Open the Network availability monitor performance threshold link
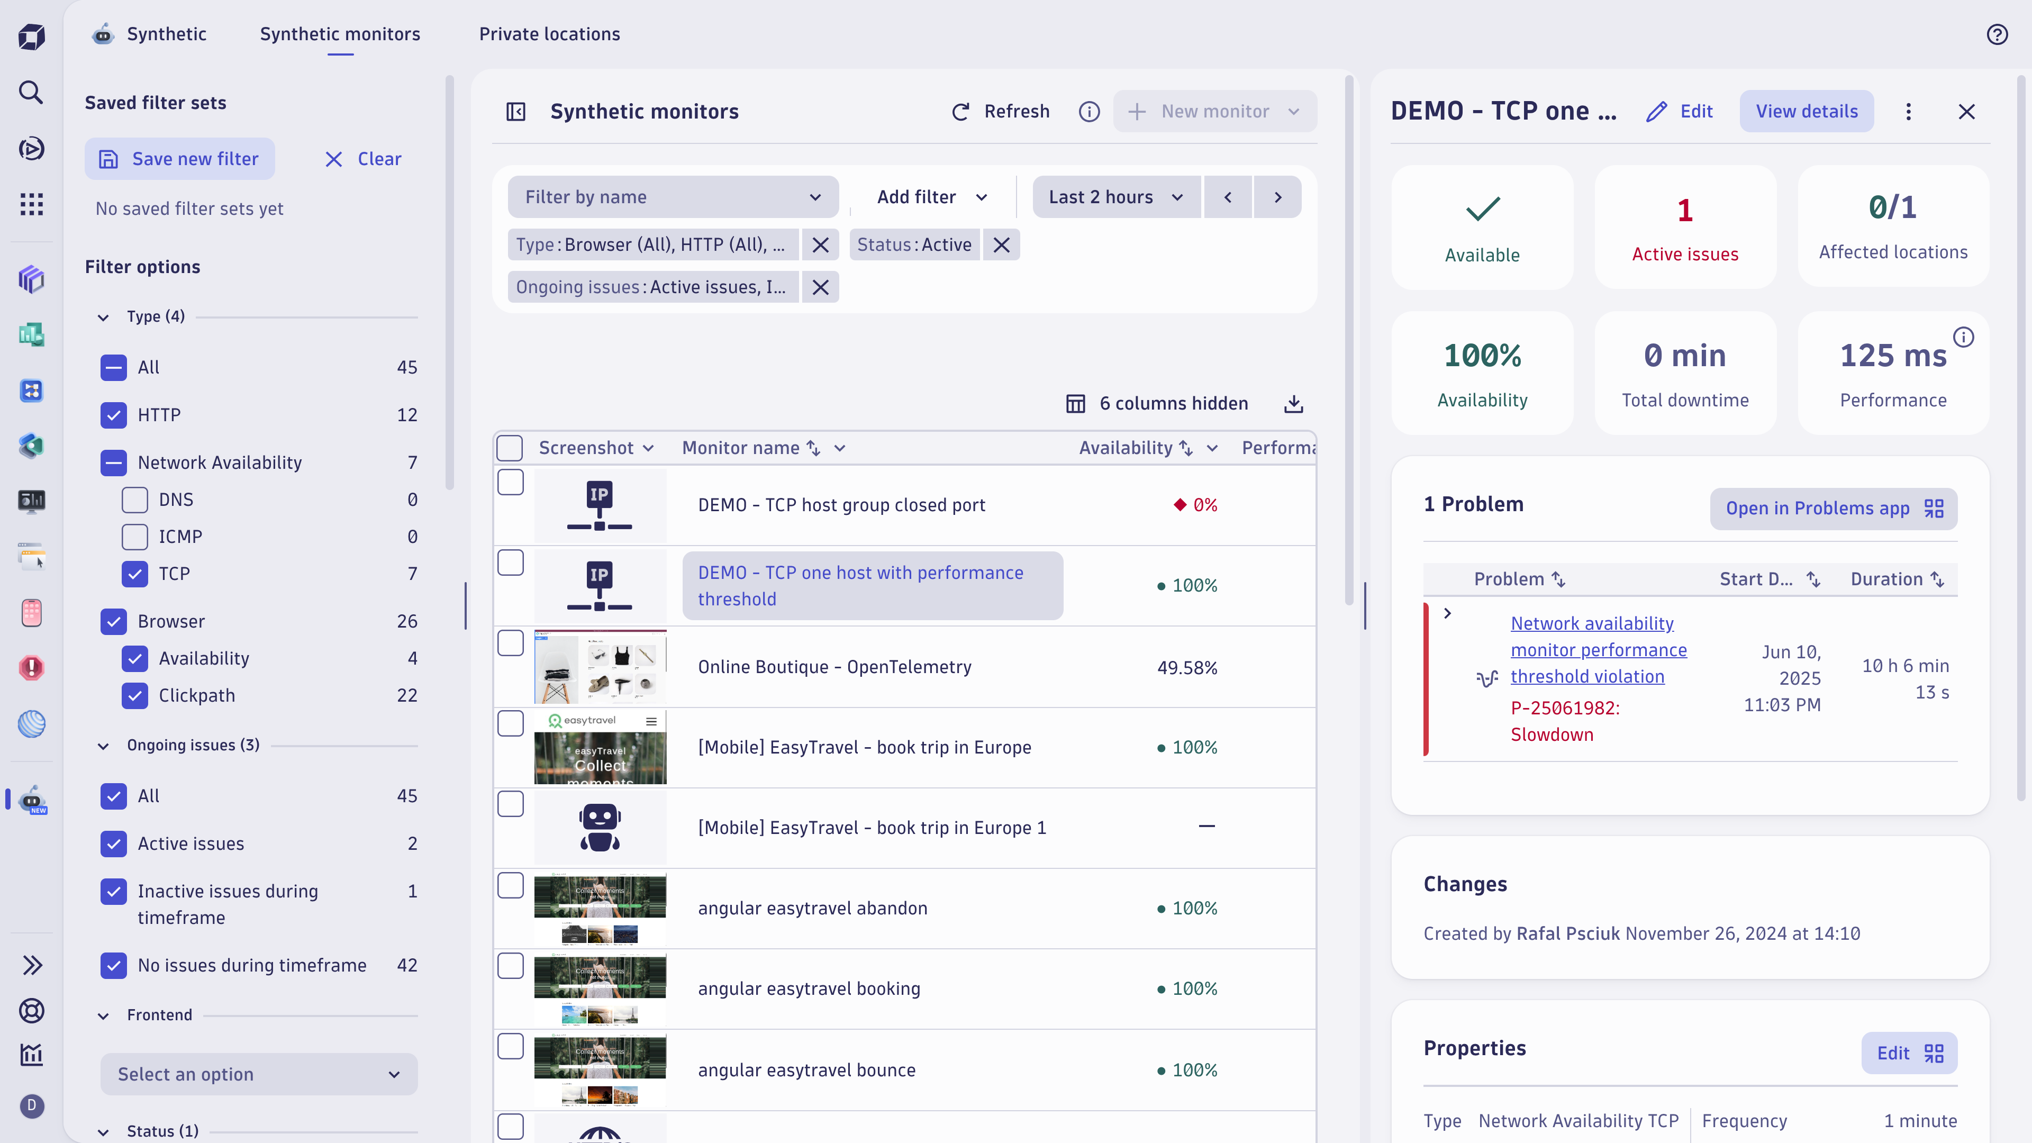Screen dimensions: 2032x1143 click(1598, 650)
